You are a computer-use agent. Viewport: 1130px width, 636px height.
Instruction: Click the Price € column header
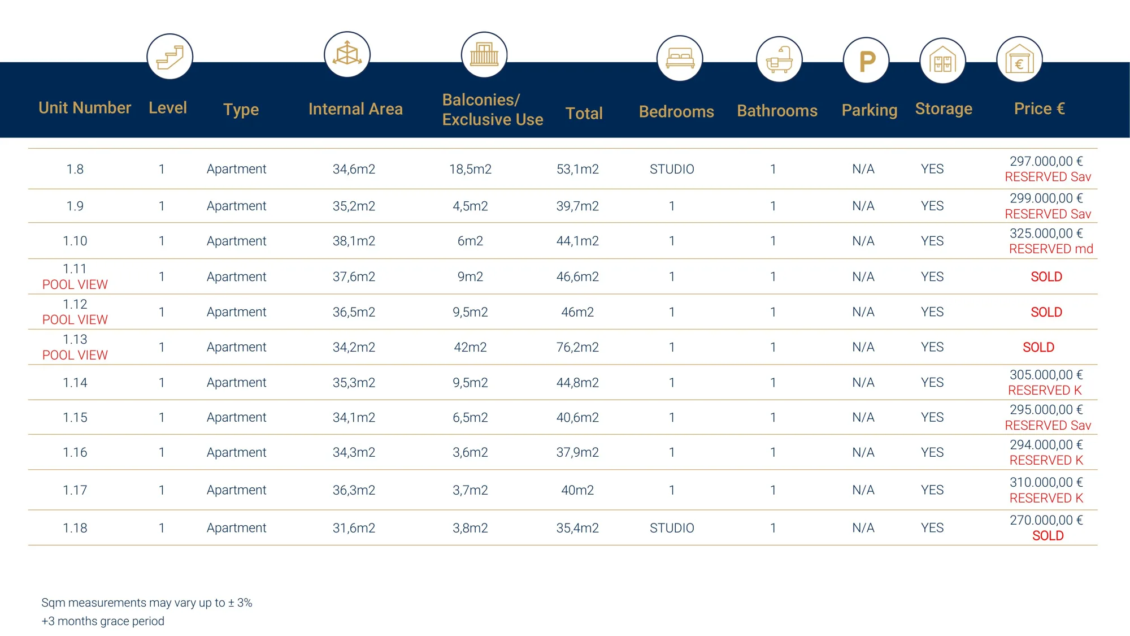pos(1040,109)
